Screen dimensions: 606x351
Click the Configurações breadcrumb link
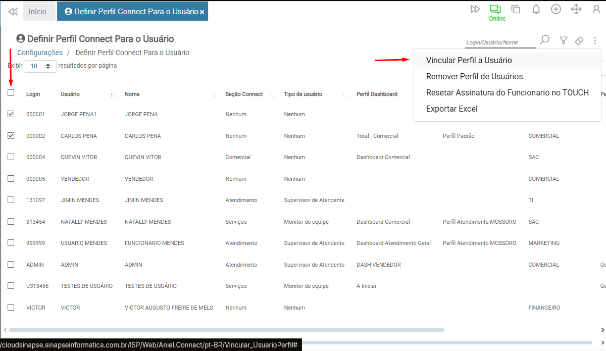[x=40, y=53]
